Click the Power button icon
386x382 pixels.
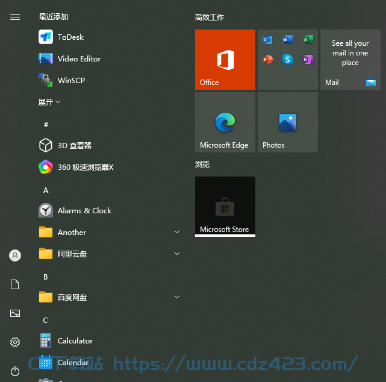(x=15, y=371)
